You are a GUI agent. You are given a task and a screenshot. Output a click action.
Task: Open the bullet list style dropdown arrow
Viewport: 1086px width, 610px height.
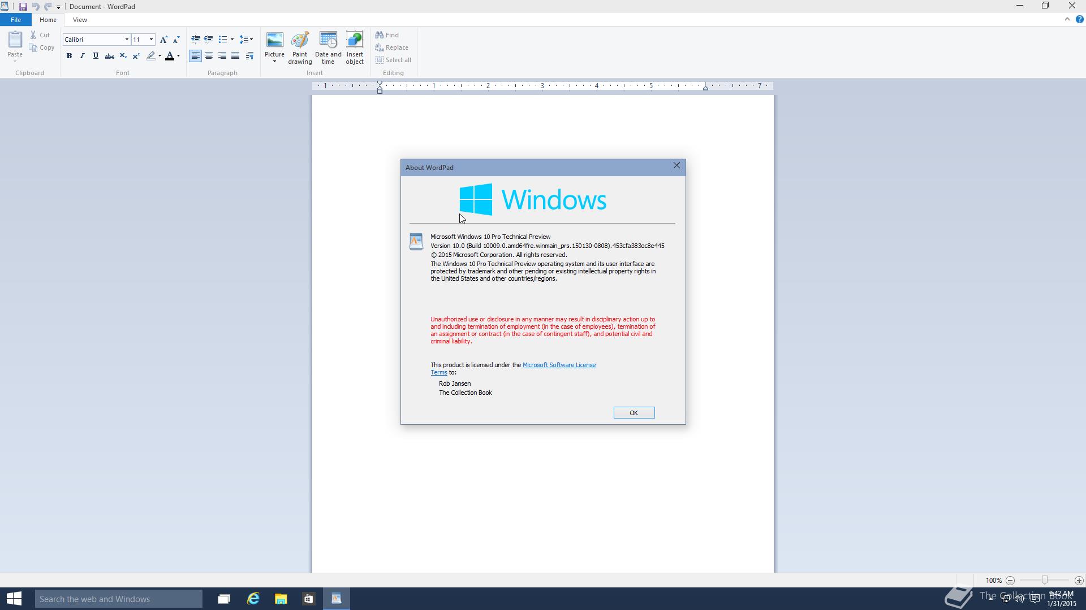[x=232, y=40]
